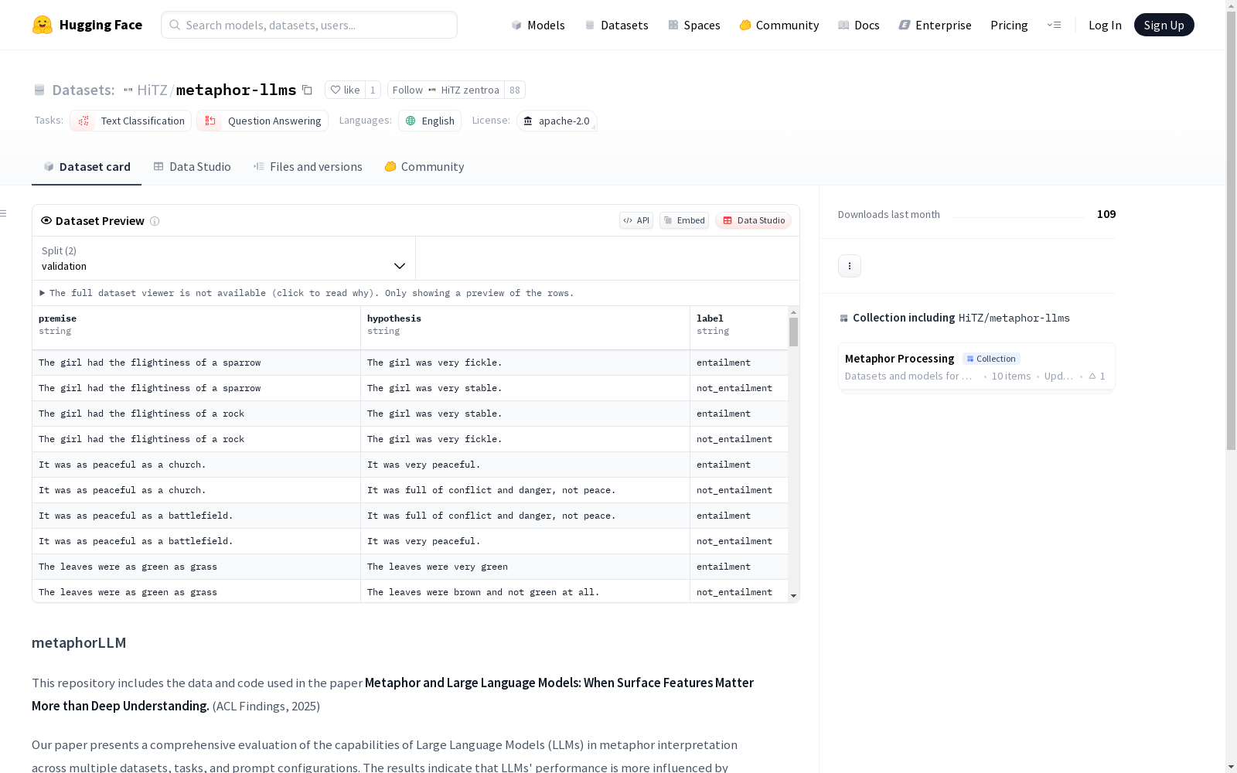Click the apache-2.0 license tag
The width and height of the screenshot is (1237, 773).
click(x=557, y=121)
